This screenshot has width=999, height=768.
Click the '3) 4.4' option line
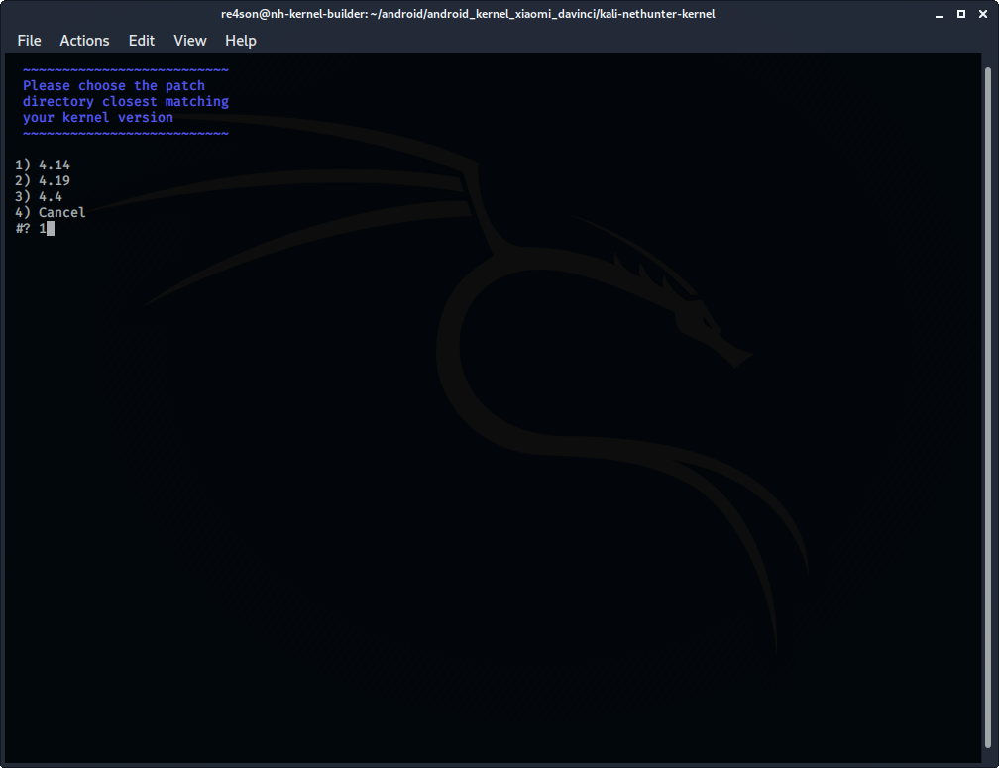39,197
